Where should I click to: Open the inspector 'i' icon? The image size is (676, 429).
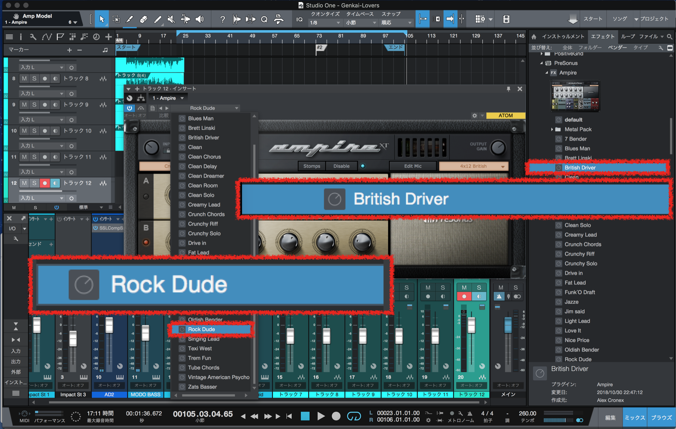(21, 36)
